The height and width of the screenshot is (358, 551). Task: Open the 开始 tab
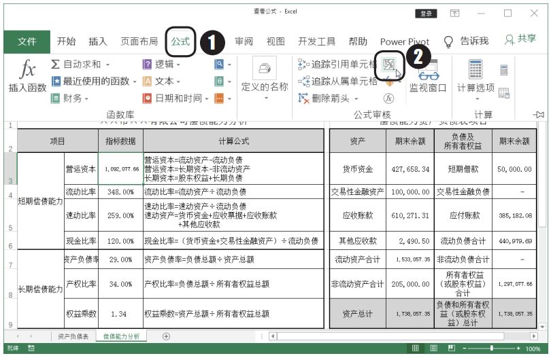pyautogui.click(x=67, y=41)
